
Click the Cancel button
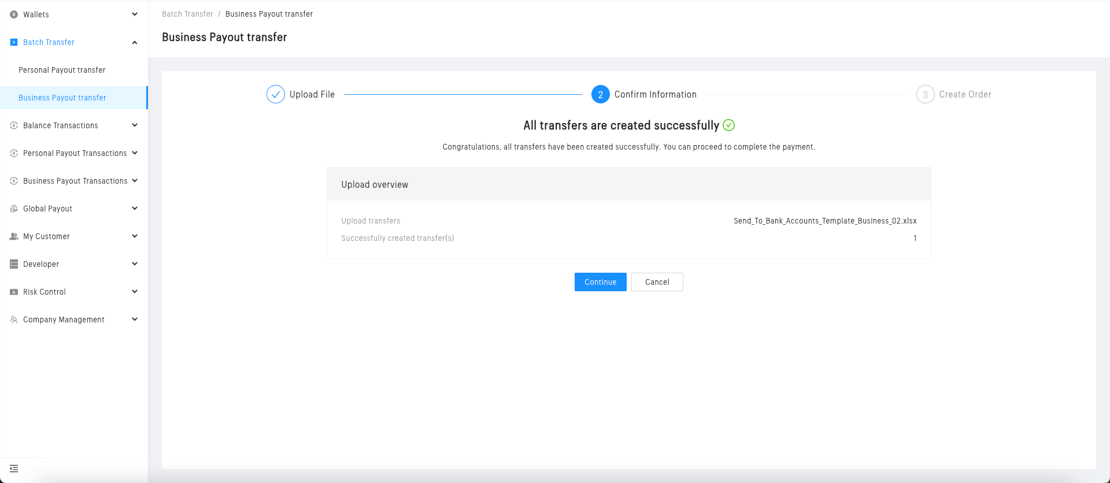click(657, 282)
